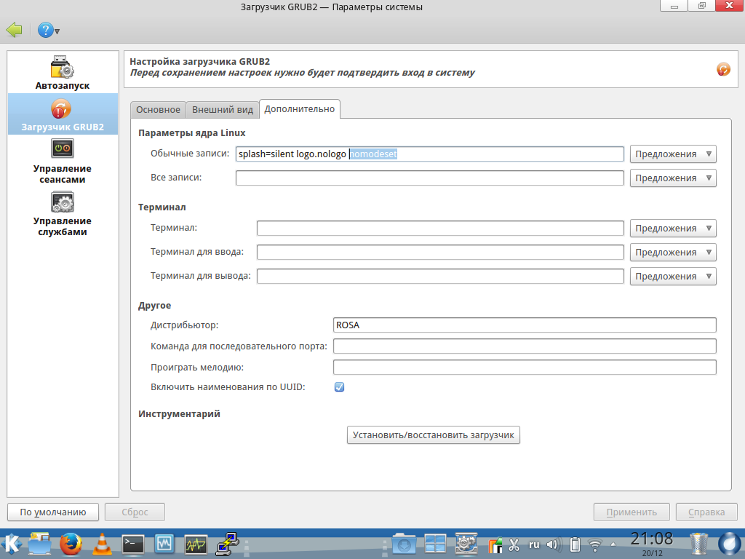This screenshot has height=559, width=745.
Task: Switch to the Внешний вид tab
Action: (223, 109)
